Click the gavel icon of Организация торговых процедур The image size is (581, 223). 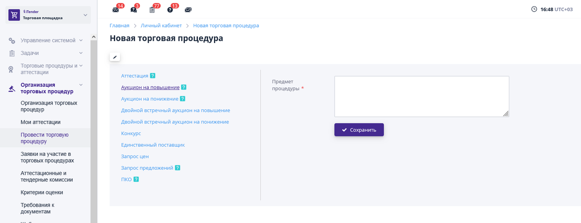12,89
